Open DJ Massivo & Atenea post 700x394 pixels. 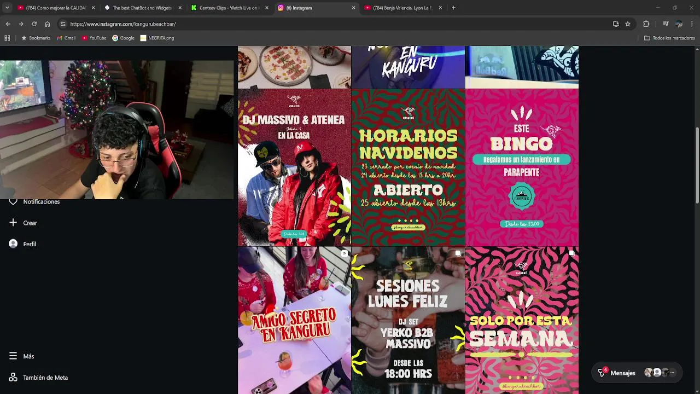pos(294,167)
